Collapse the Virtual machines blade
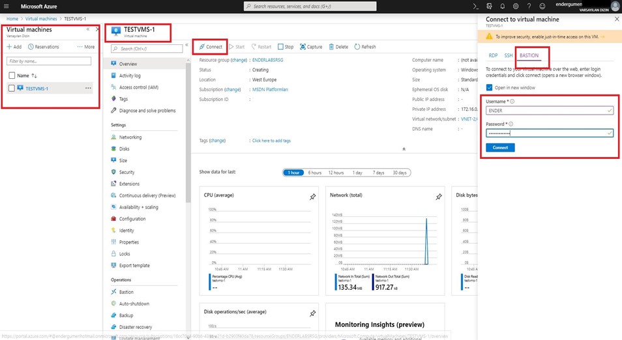 click(87, 29)
